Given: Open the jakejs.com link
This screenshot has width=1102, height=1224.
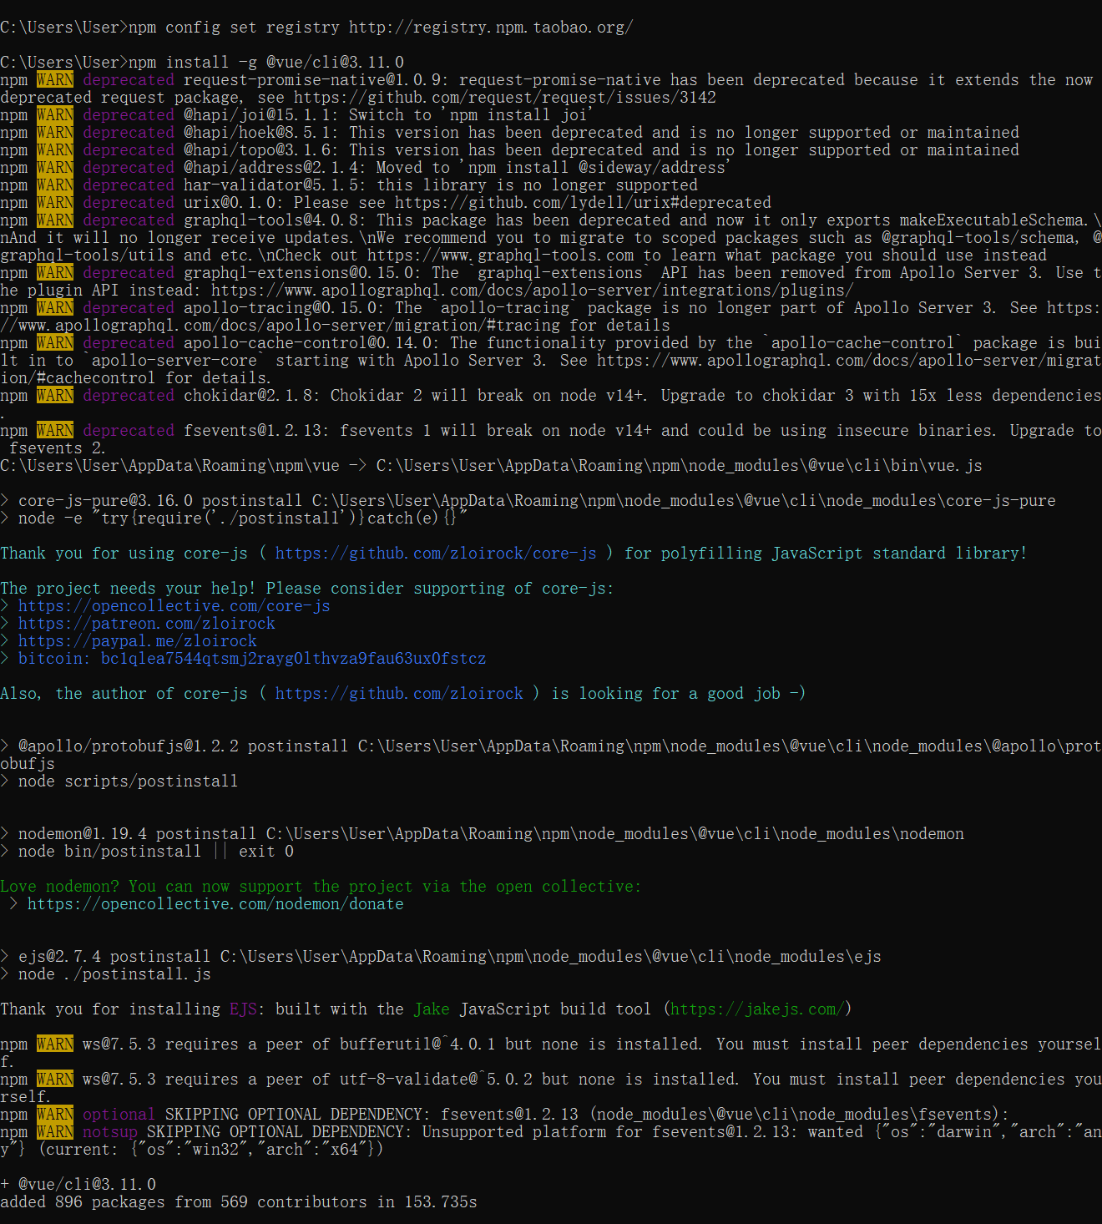Looking at the screenshot, I should coord(757,1009).
